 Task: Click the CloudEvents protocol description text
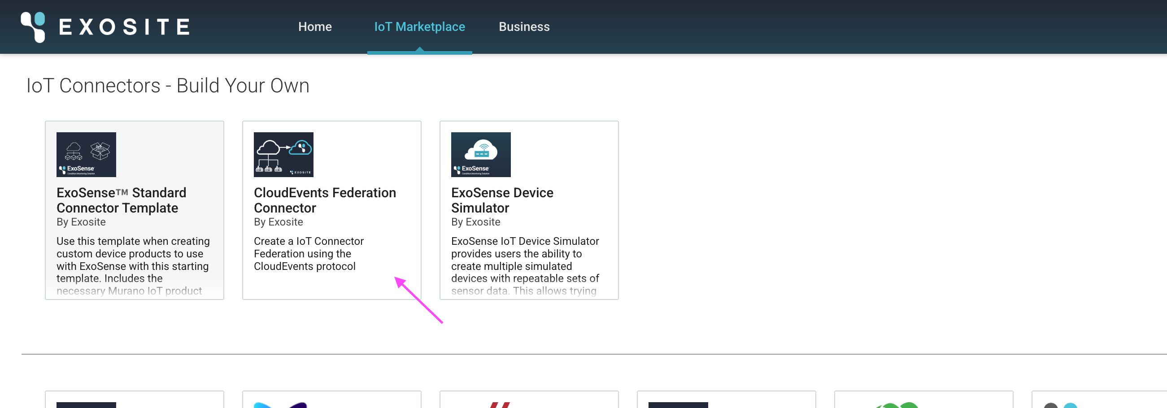coord(308,254)
